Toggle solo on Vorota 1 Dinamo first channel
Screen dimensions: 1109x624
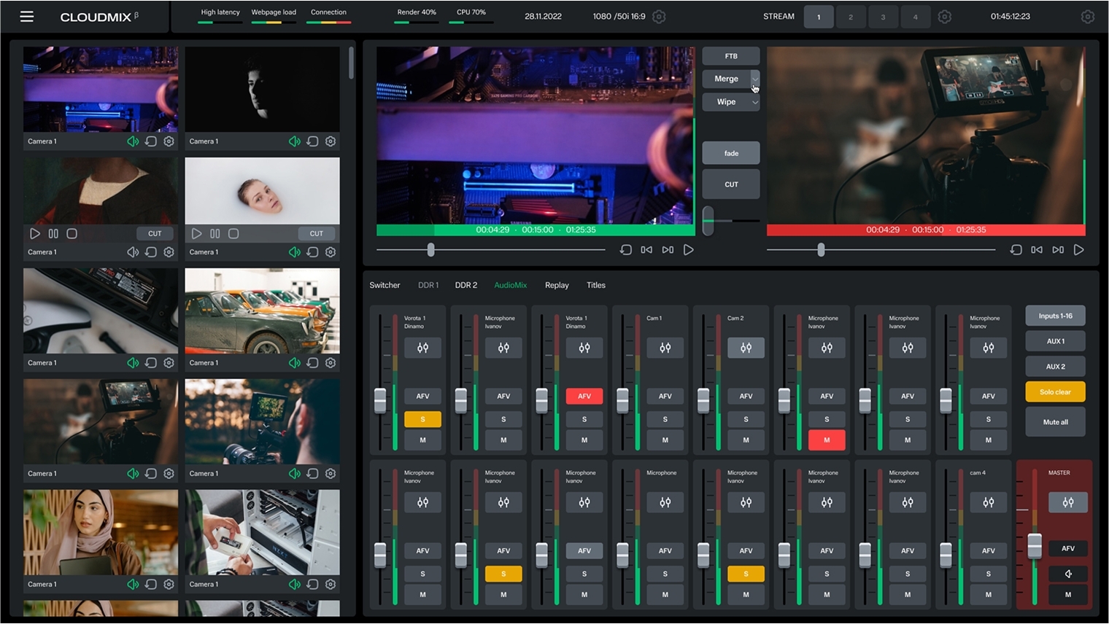click(x=422, y=419)
